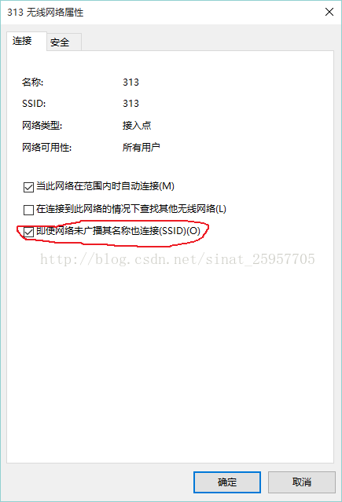Click the 名称 value 313

[131, 82]
